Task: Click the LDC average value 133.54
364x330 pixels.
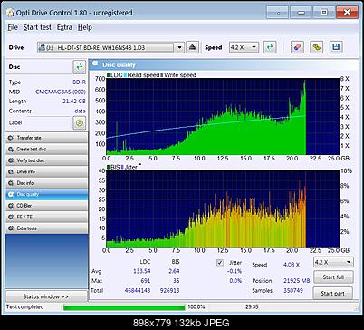Action: [142, 271]
